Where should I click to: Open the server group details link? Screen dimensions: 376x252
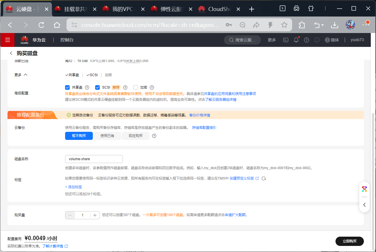coord(221,100)
